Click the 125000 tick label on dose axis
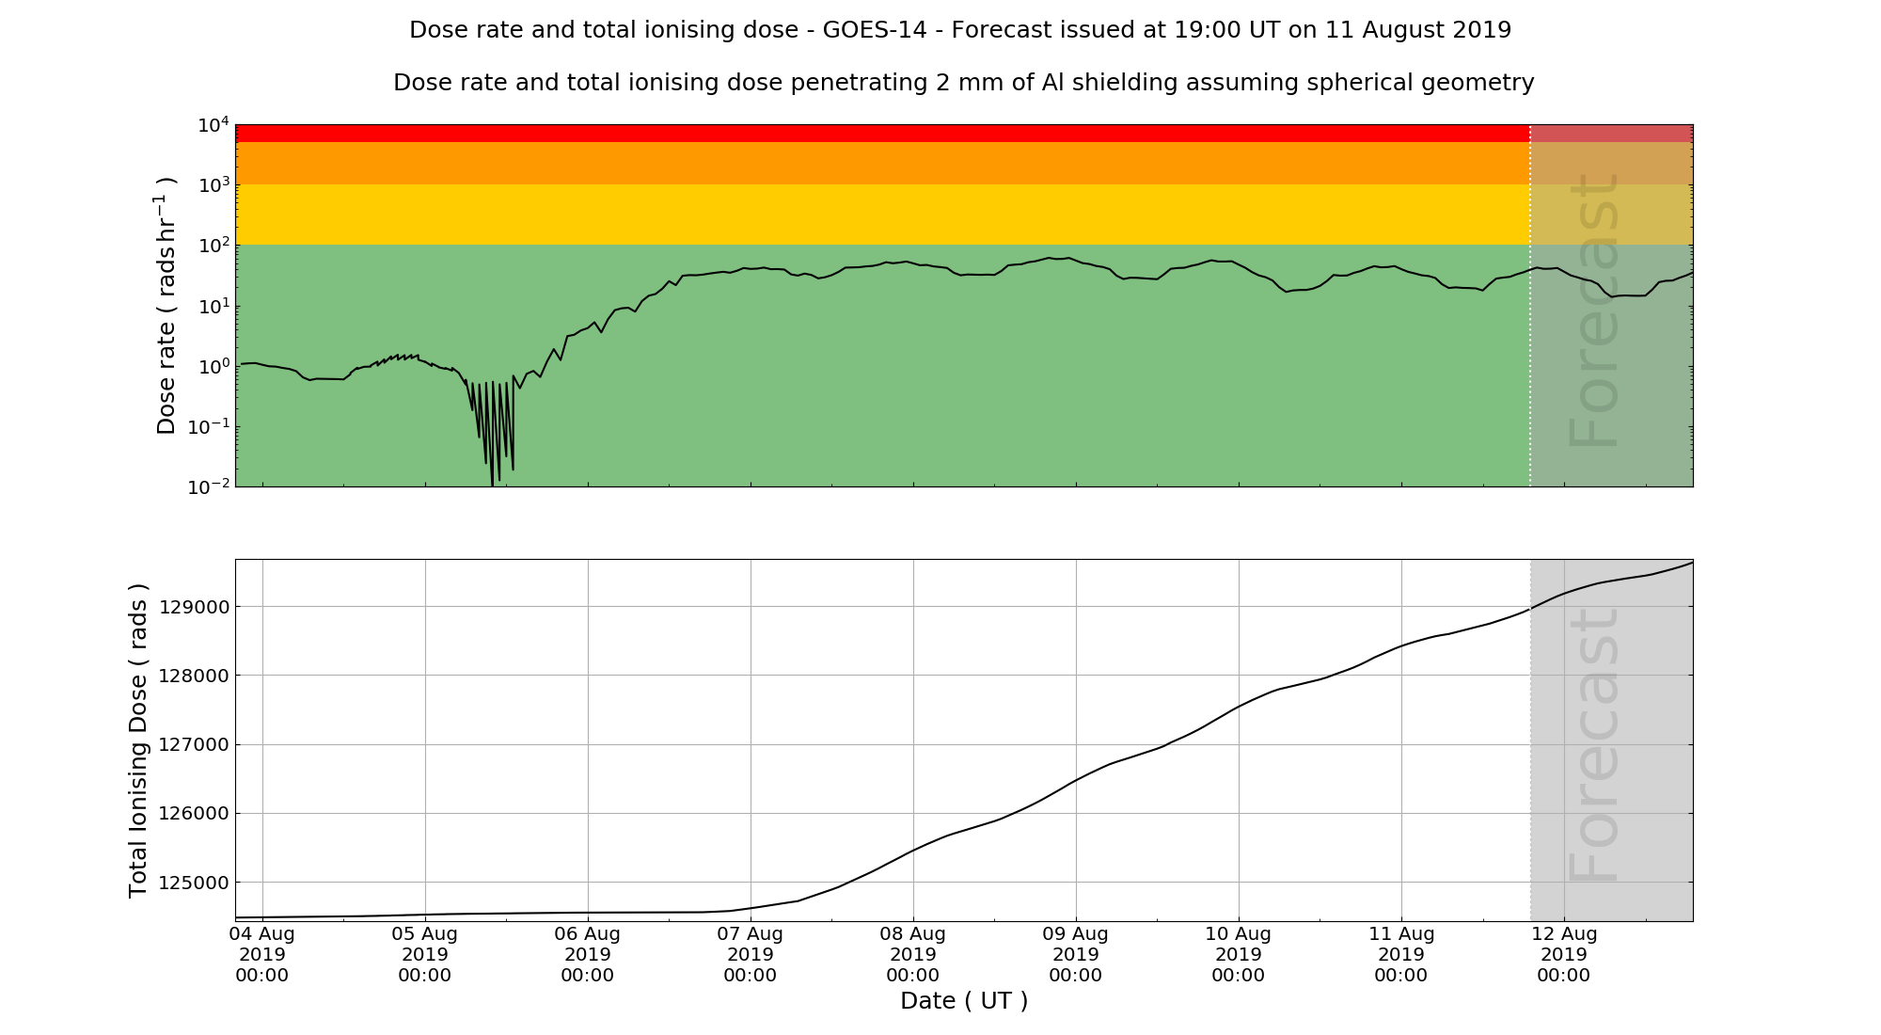Viewport: 1881px width, 1035px height. [x=195, y=883]
